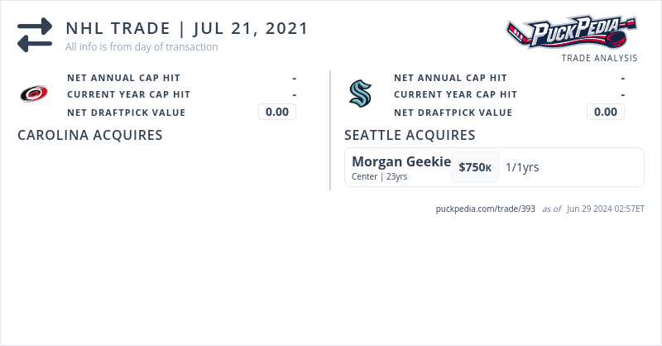Click the $750K cap hit badge
662x346 pixels.
coord(475,167)
